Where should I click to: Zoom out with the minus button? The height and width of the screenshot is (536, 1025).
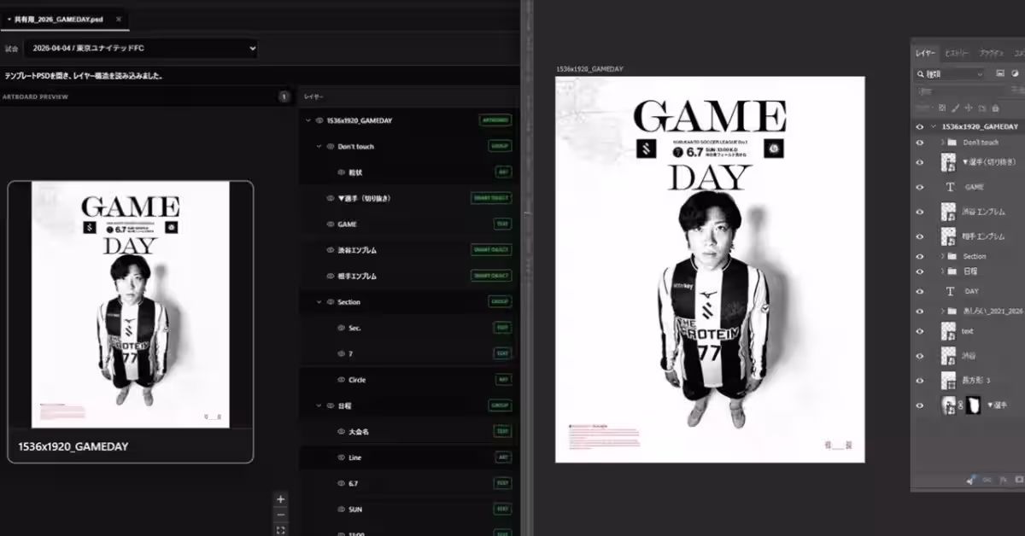(281, 515)
